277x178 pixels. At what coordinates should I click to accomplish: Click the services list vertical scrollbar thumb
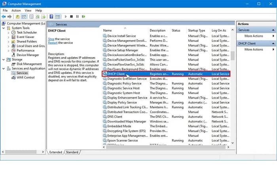point(233,56)
